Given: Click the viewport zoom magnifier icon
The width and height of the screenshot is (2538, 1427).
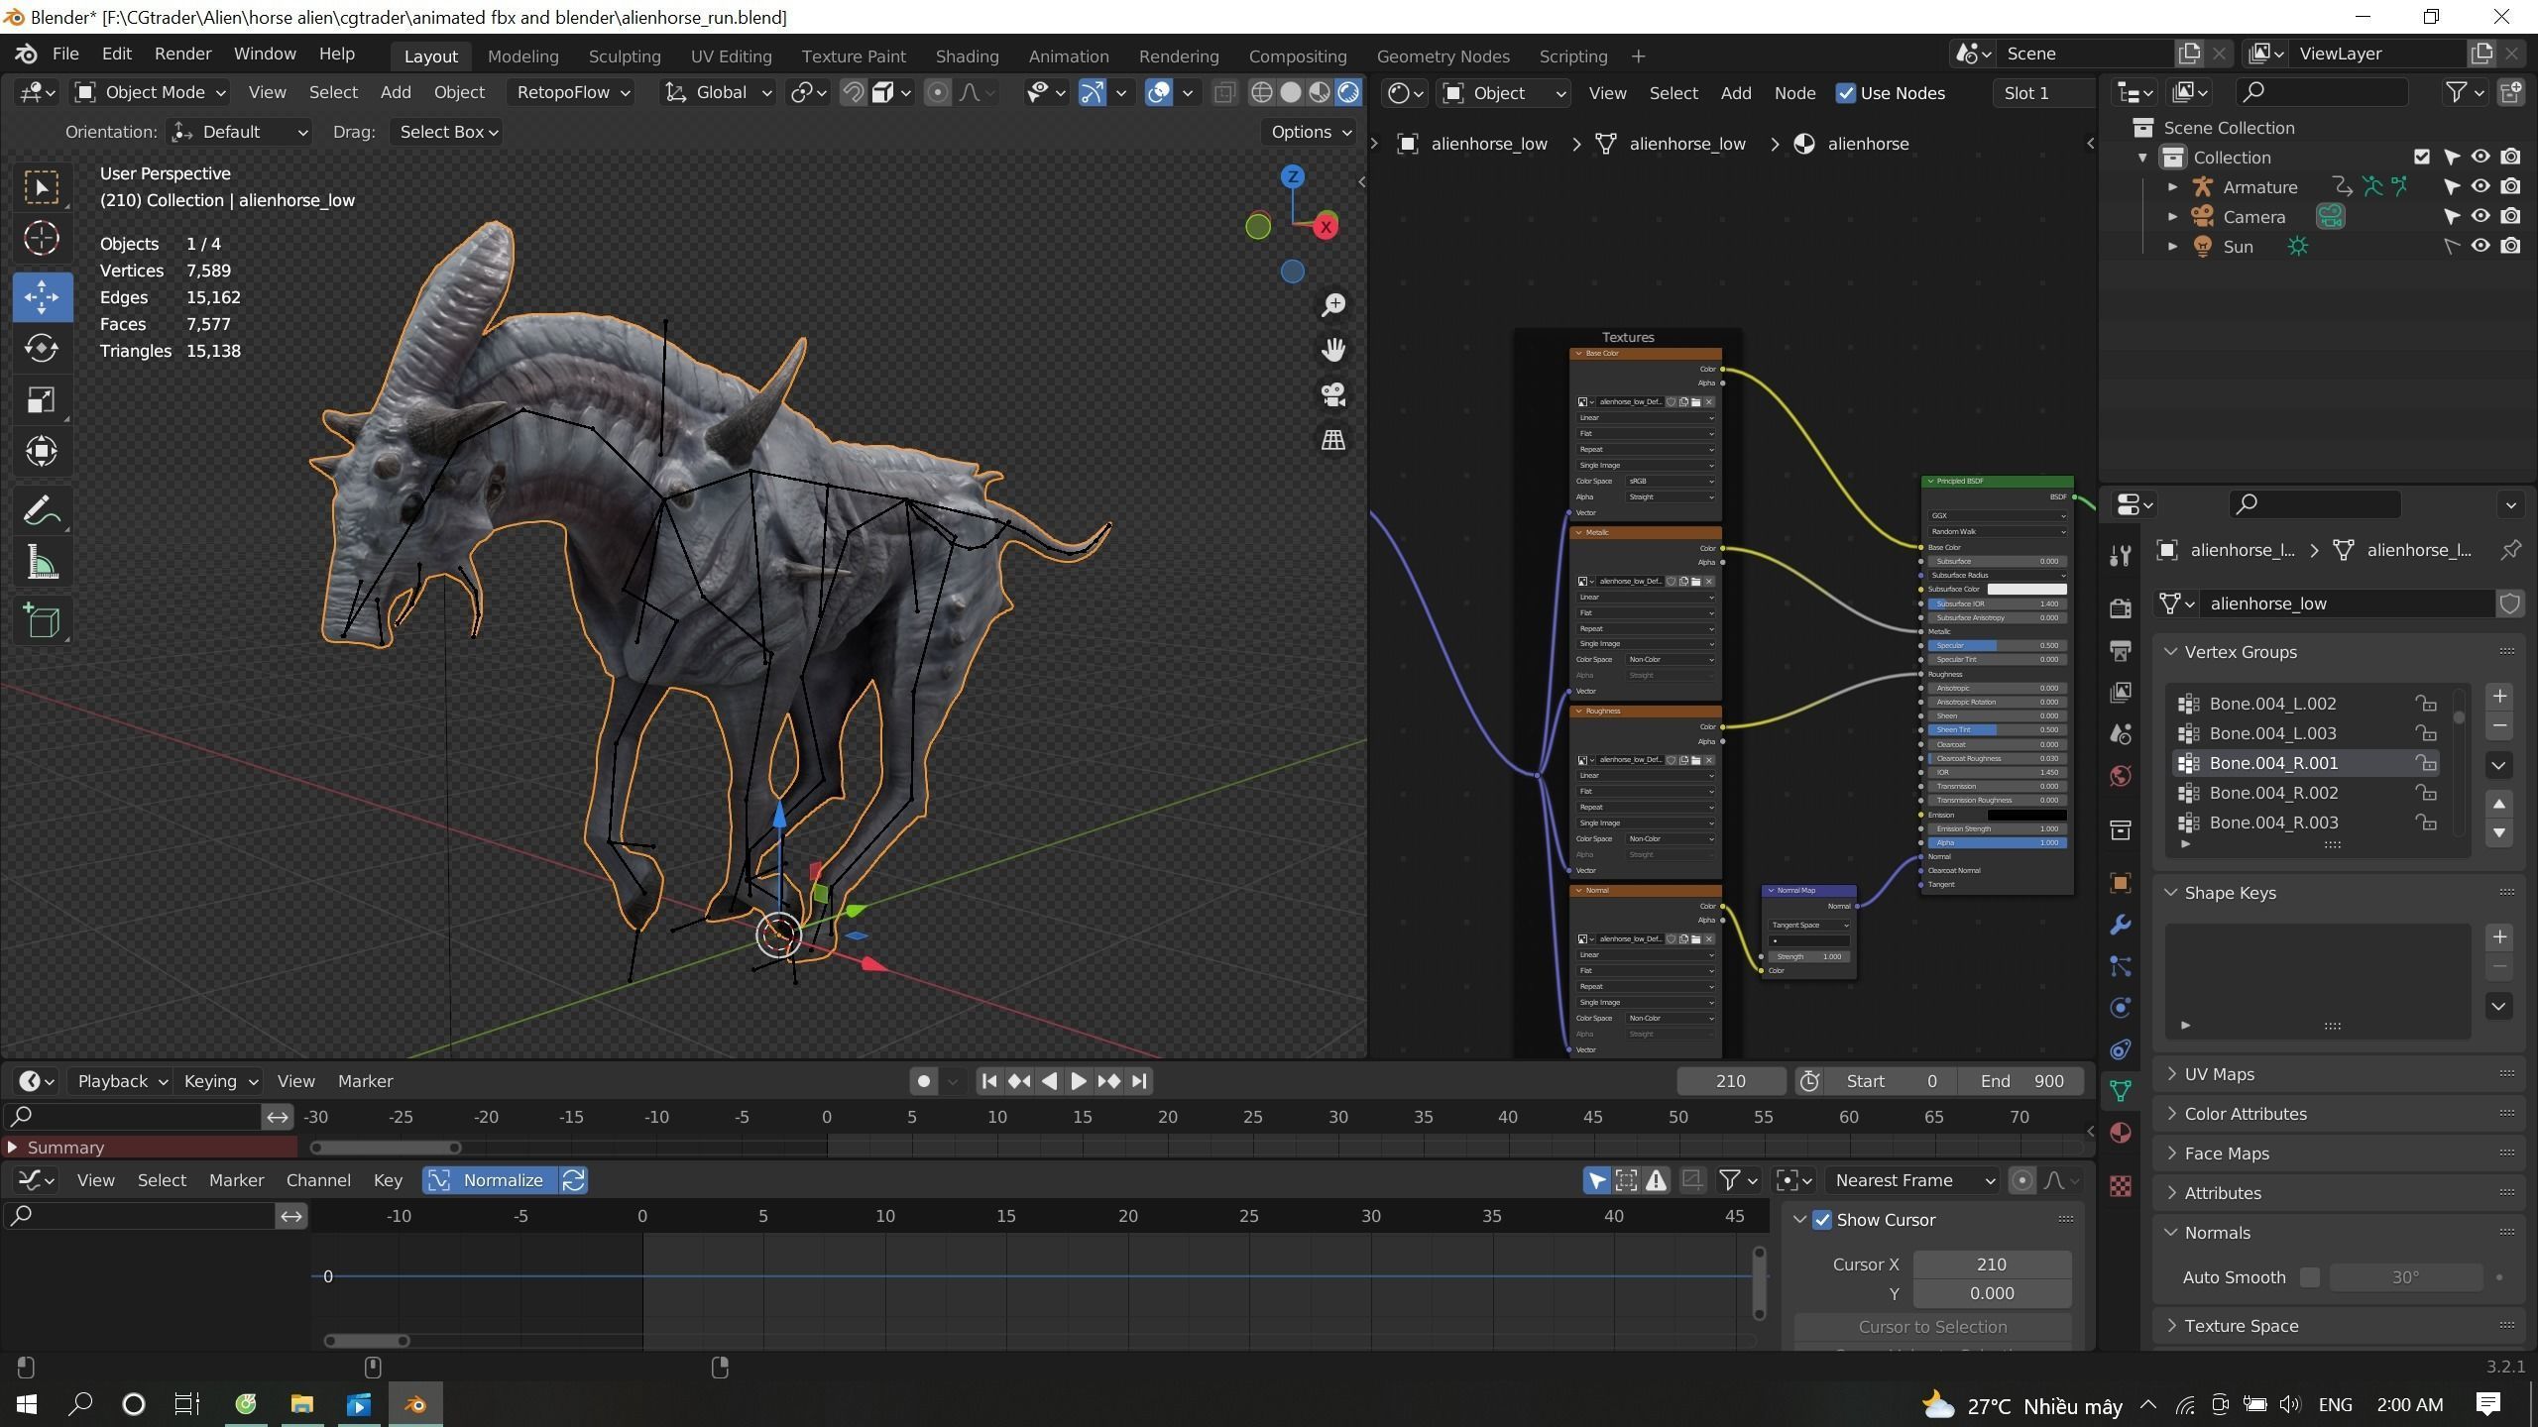Looking at the screenshot, I should (x=1333, y=305).
